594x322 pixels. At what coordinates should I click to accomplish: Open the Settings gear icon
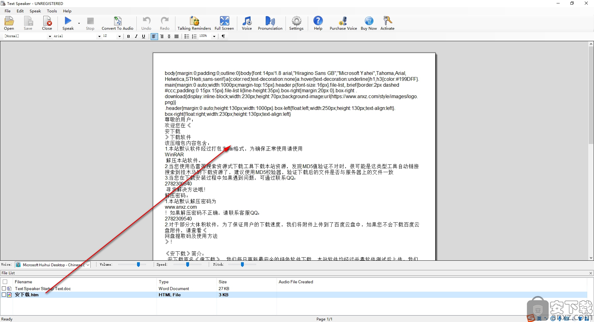(296, 23)
